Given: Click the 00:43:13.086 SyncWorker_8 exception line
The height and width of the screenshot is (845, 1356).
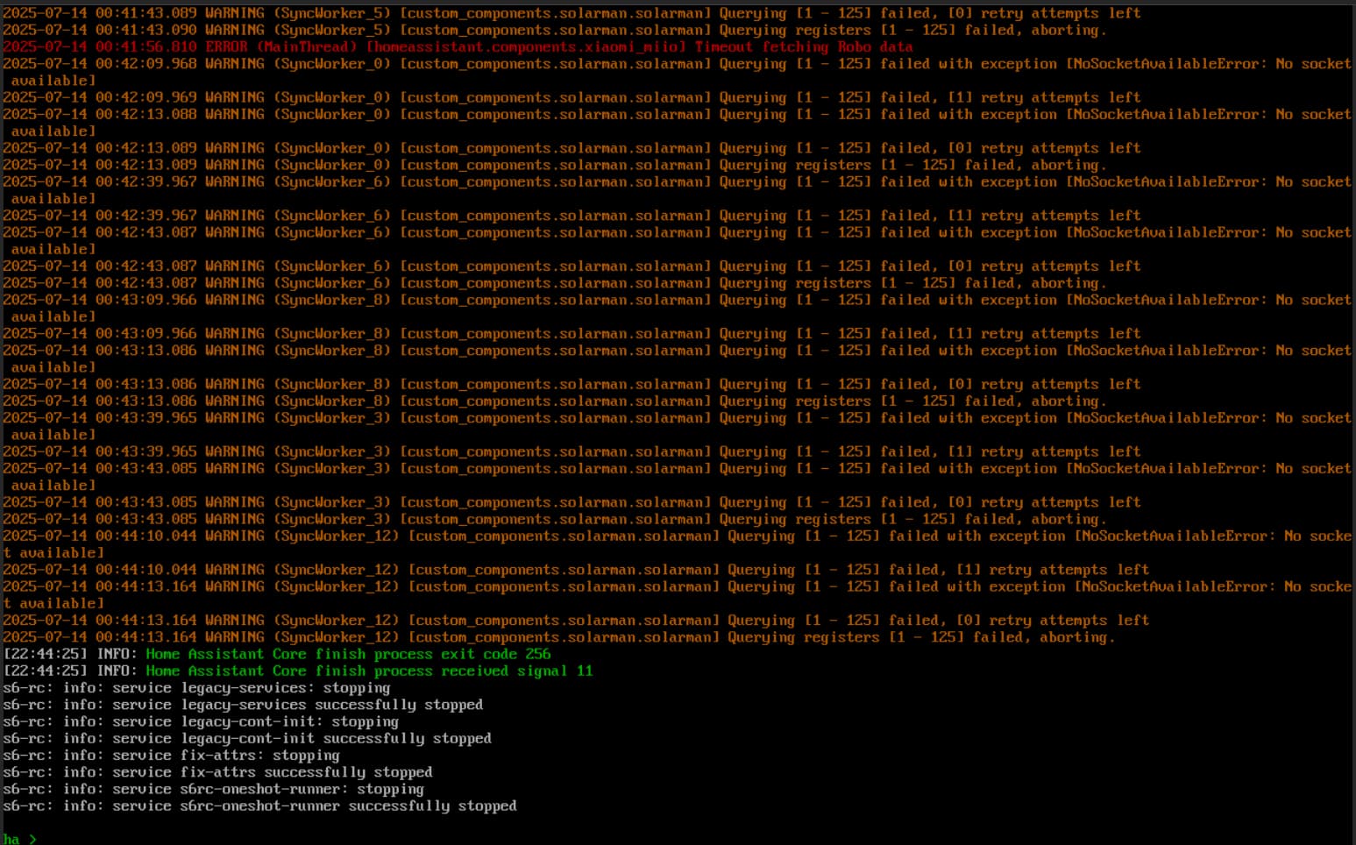Looking at the screenshot, I should 678,359.
